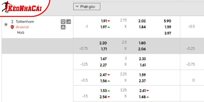Image resolution: width=204 pixels, height=102 pixels.
Task: Click the live TV monitor icon
Action: pos(63,22)
